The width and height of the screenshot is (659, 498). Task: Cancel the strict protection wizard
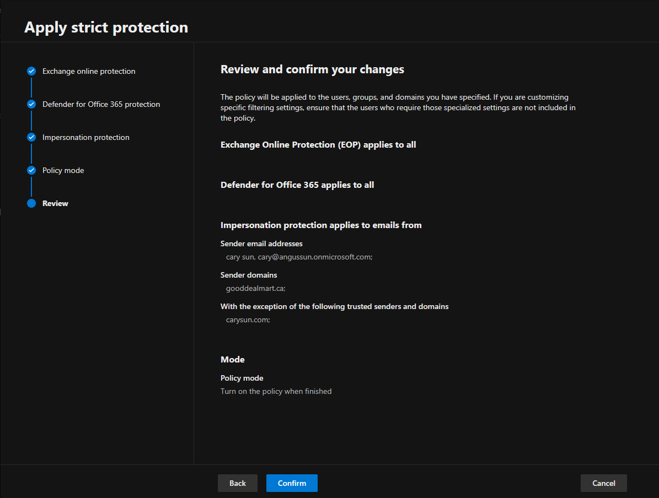click(x=603, y=483)
